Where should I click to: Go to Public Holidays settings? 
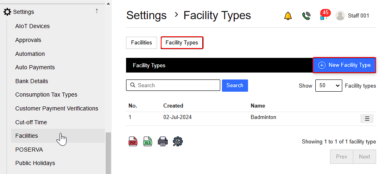coord(35,163)
